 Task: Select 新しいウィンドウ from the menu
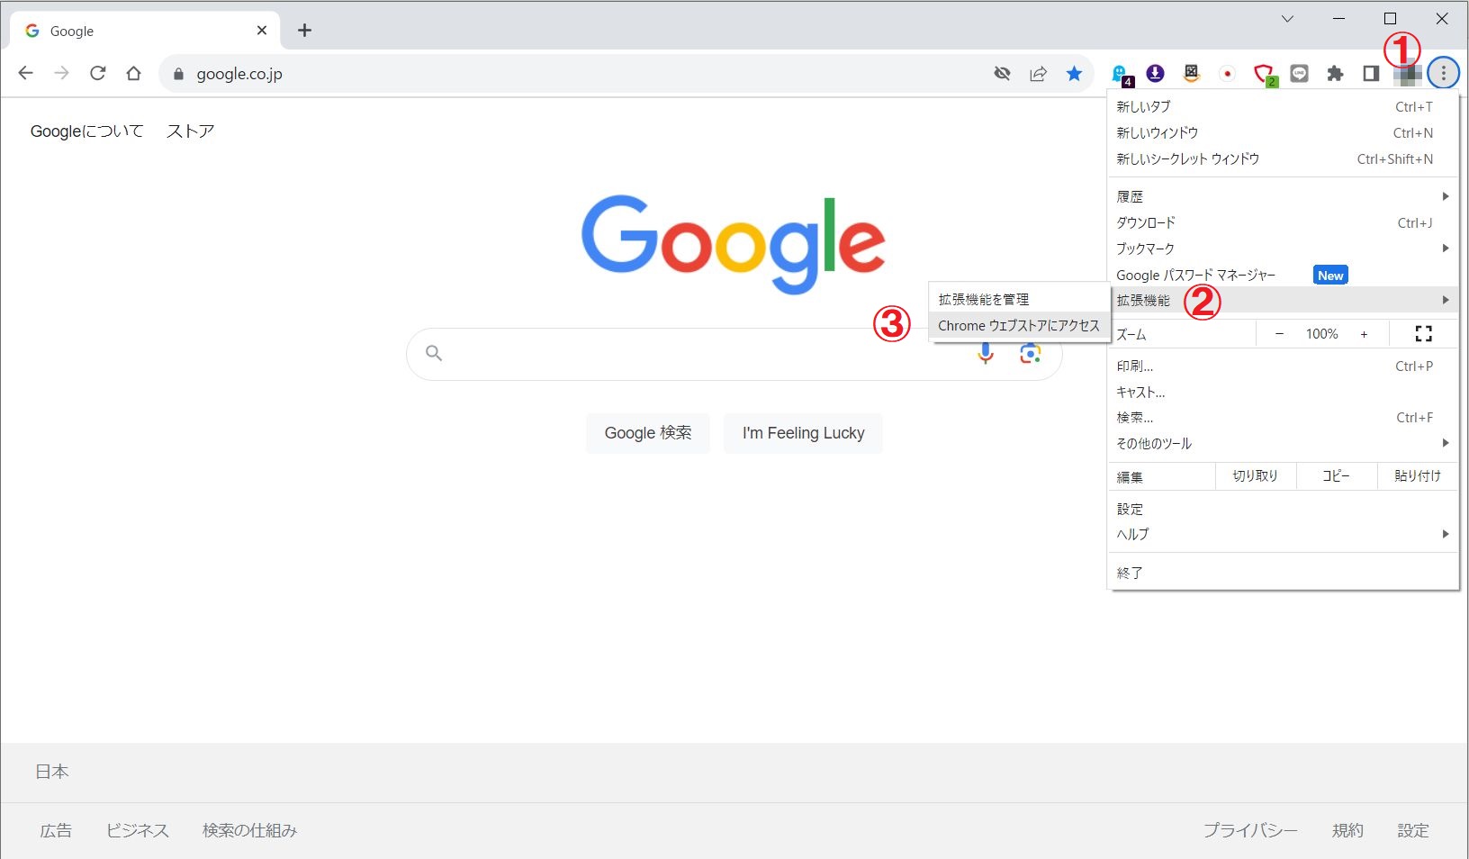[x=1283, y=132]
